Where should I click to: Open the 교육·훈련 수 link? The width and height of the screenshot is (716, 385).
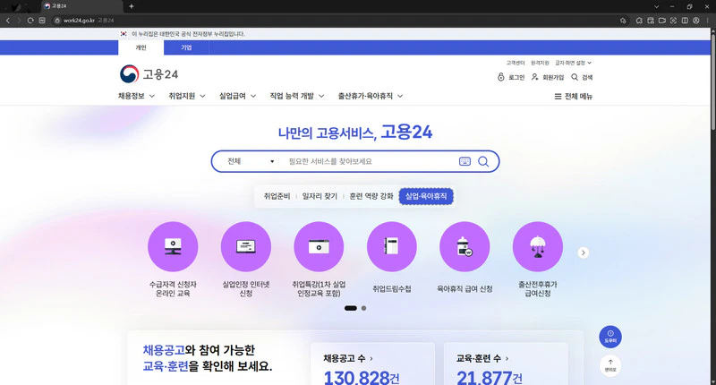pos(482,358)
